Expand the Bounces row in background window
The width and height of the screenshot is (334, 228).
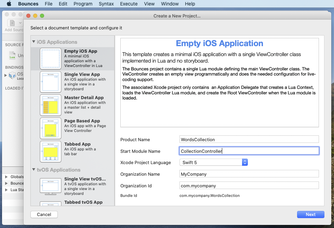click(6, 183)
